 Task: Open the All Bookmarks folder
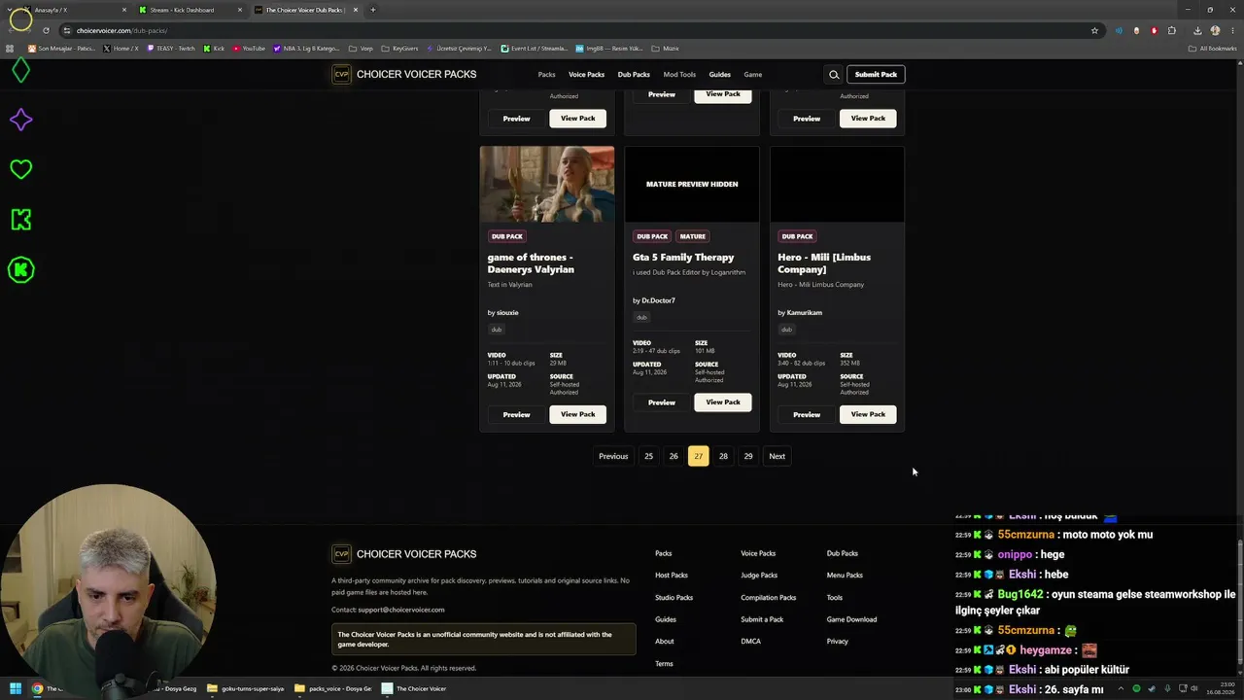click(1212, 48)
